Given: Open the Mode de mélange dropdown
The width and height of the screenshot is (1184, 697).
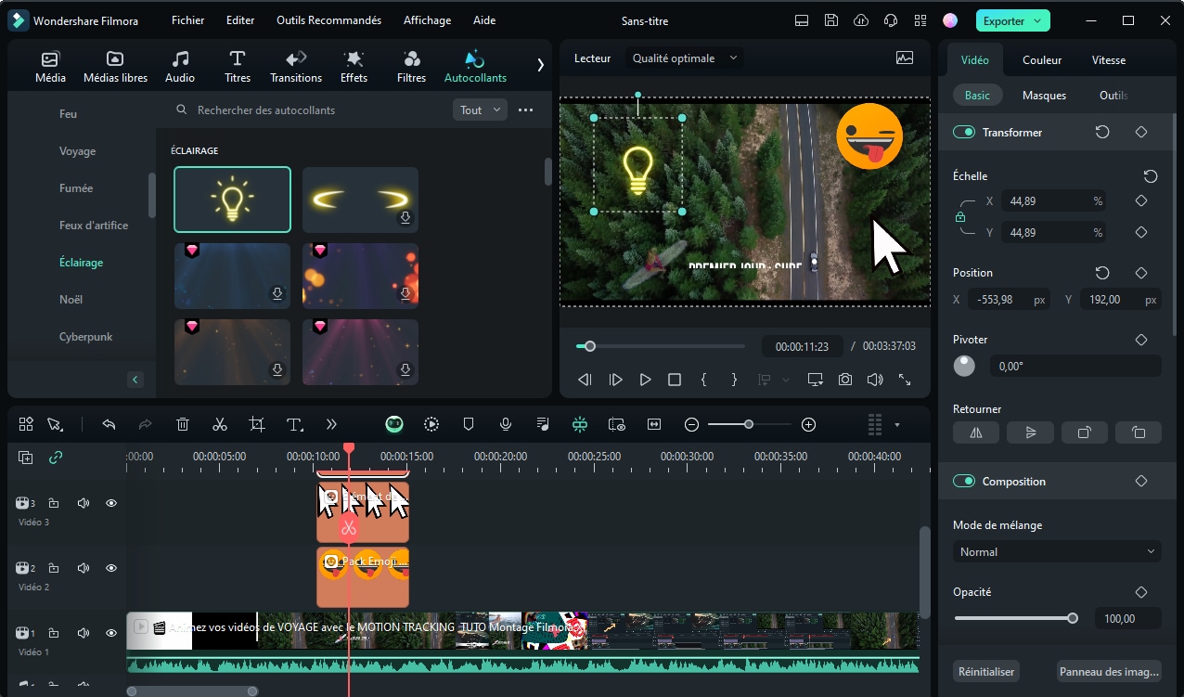Looking at the screenshot, I should tap(1057, 551).
